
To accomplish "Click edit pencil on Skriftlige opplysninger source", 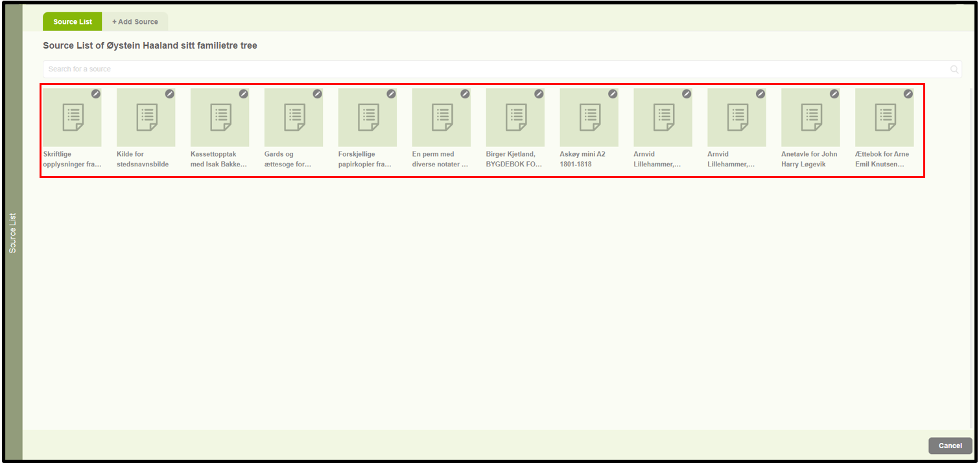I will coord(96,94).
